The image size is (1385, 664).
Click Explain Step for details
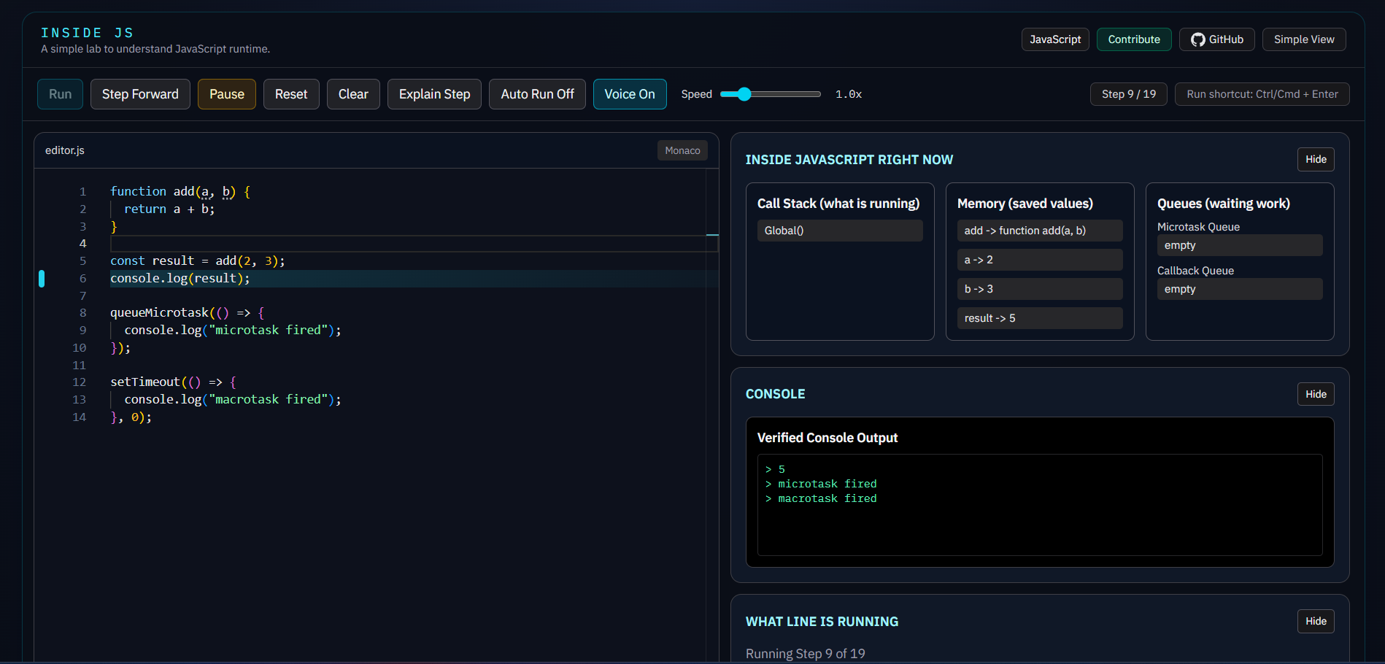pyautogui.click(x=433, y=93)
